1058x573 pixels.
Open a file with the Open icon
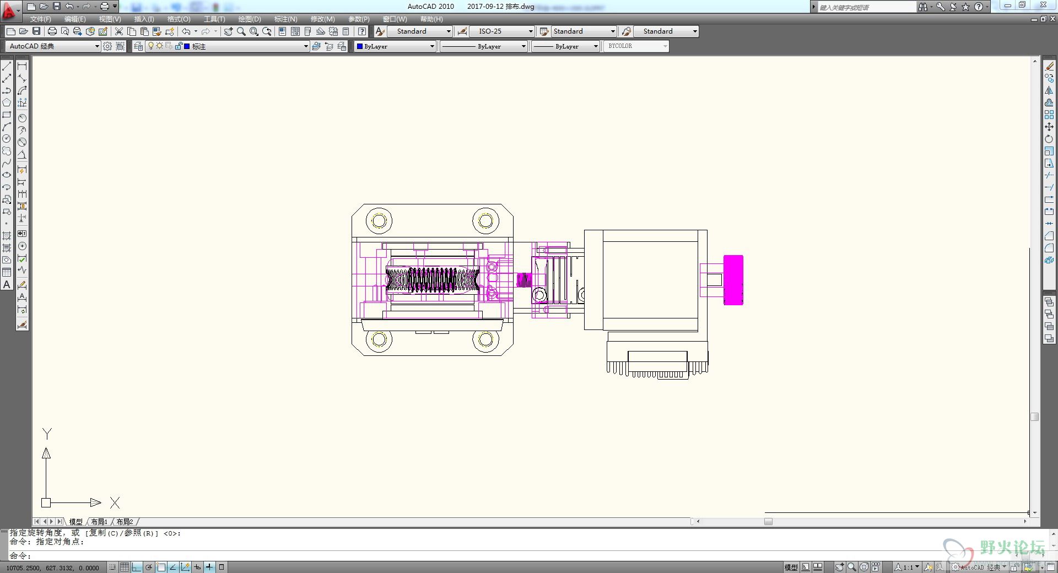point(23,31)
